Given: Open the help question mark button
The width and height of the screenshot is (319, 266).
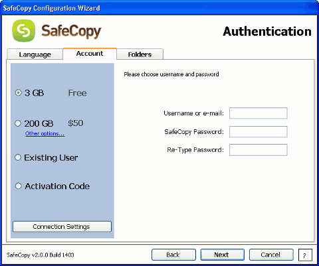Looking at the screenshot, I should coord(305,255).
